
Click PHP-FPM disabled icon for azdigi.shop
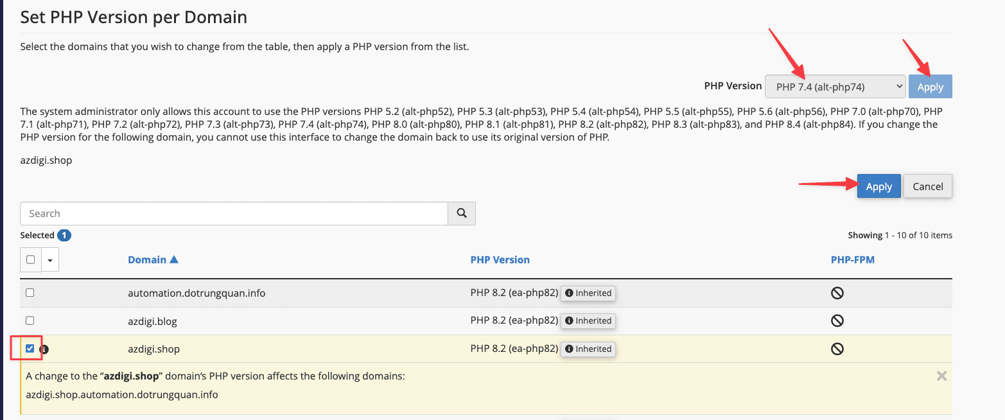[837, 349]
